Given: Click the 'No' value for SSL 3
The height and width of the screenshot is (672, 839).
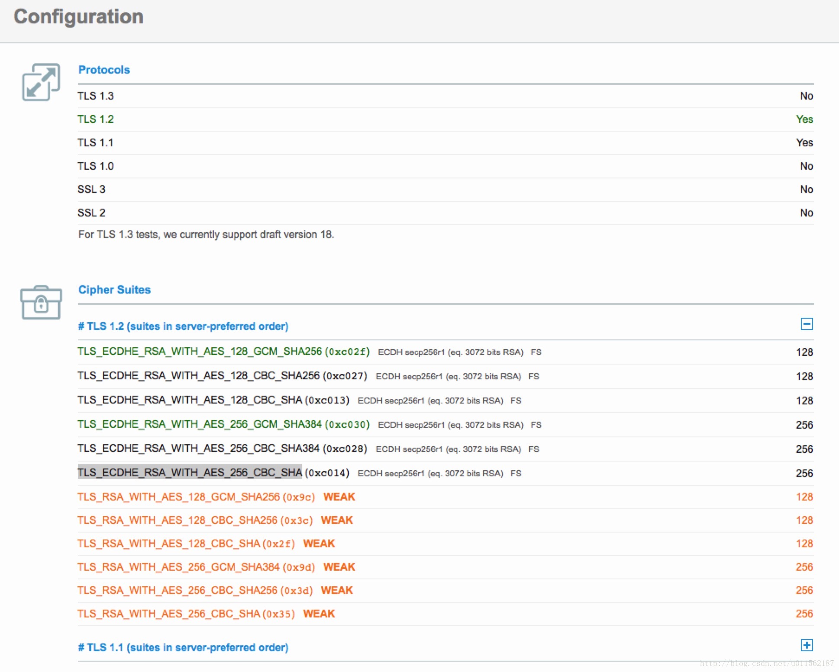Looking at the screenshot, I should [x=807, y=189].
